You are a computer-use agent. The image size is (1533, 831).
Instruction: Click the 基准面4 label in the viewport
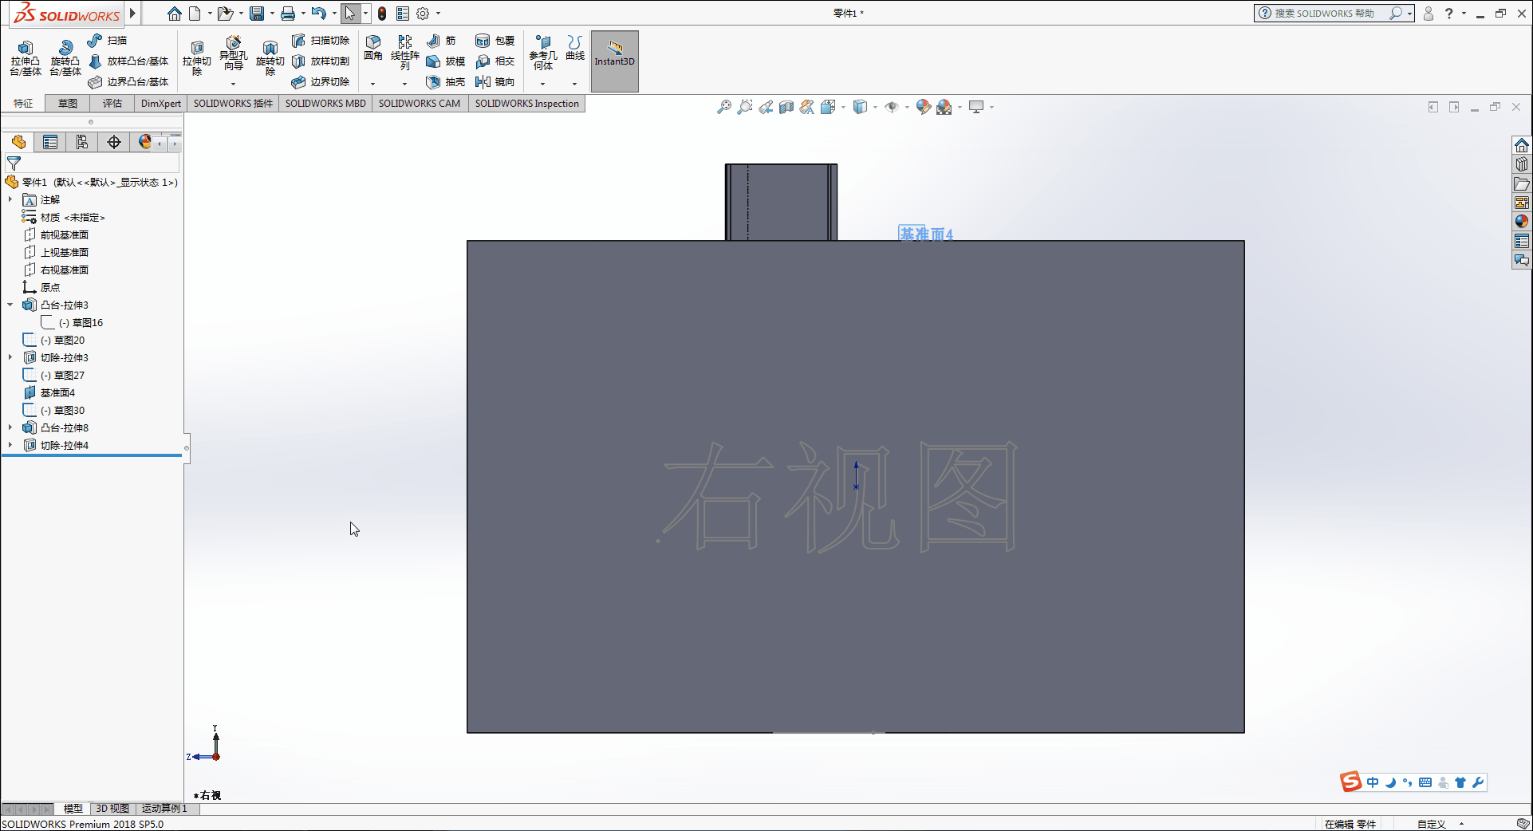926,234
